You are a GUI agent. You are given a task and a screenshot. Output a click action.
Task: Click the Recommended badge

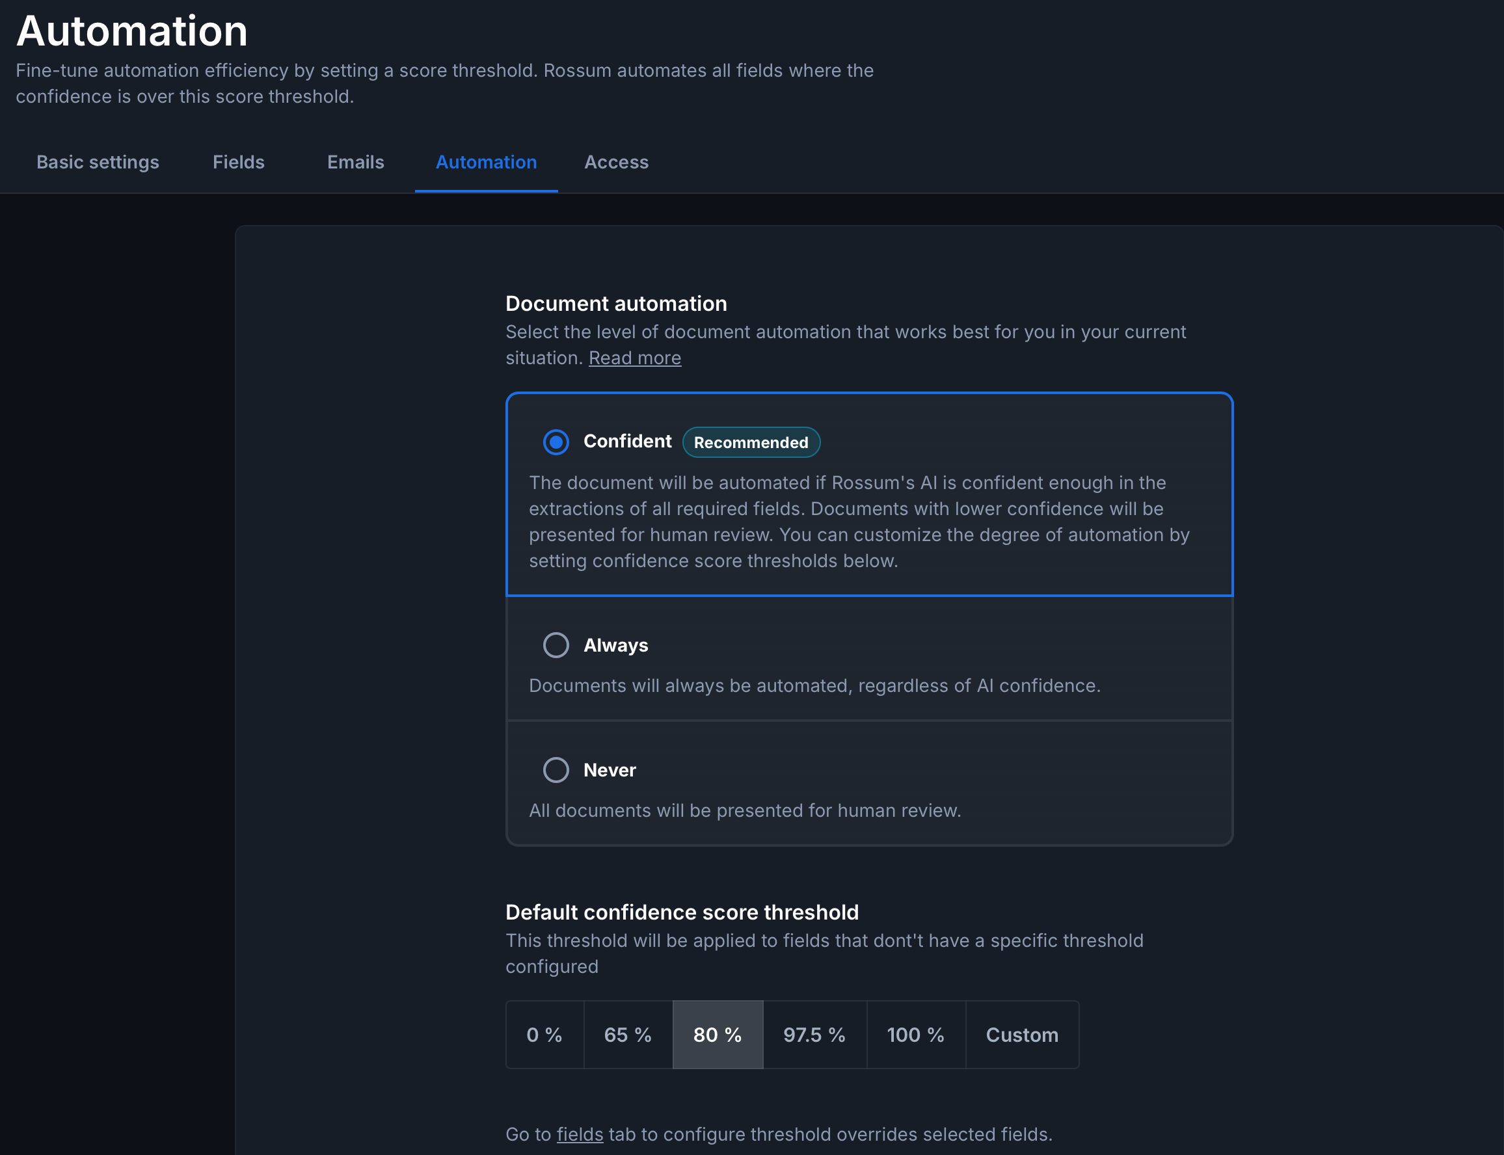pyautogui.click(x=751, y=443)
